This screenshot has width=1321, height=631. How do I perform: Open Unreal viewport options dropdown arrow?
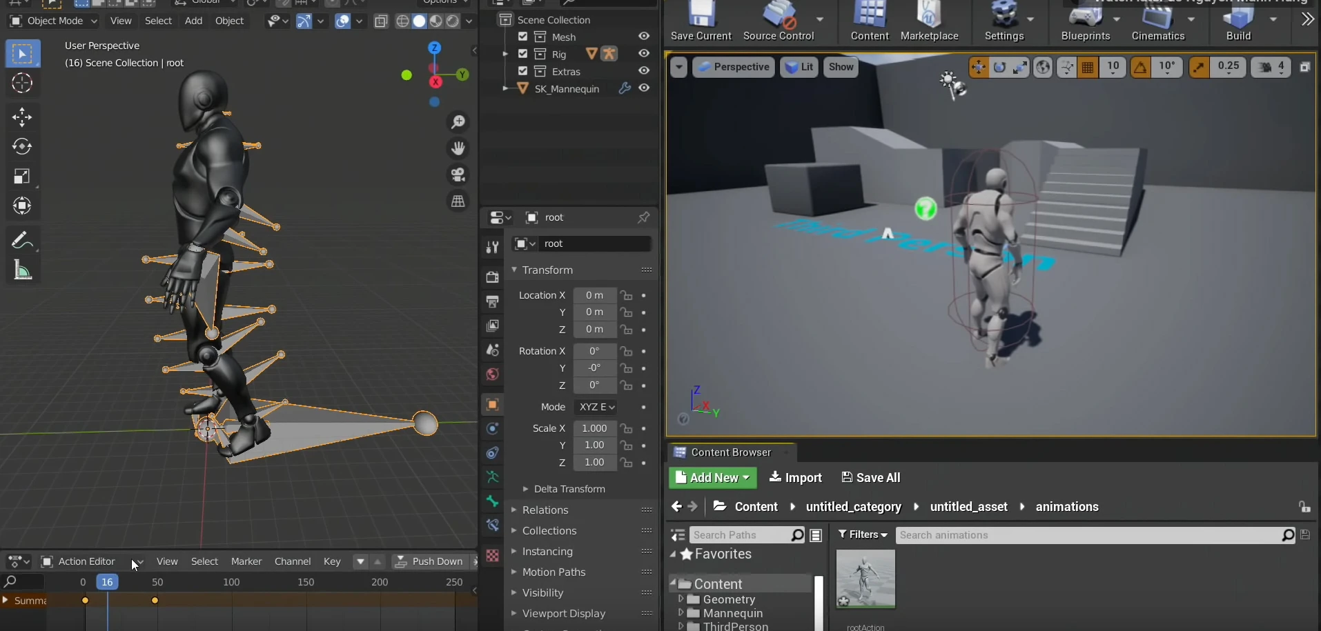click(678, 67)
